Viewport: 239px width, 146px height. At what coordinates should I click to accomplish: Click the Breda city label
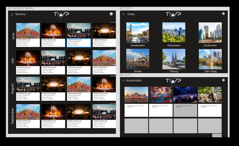138,71
